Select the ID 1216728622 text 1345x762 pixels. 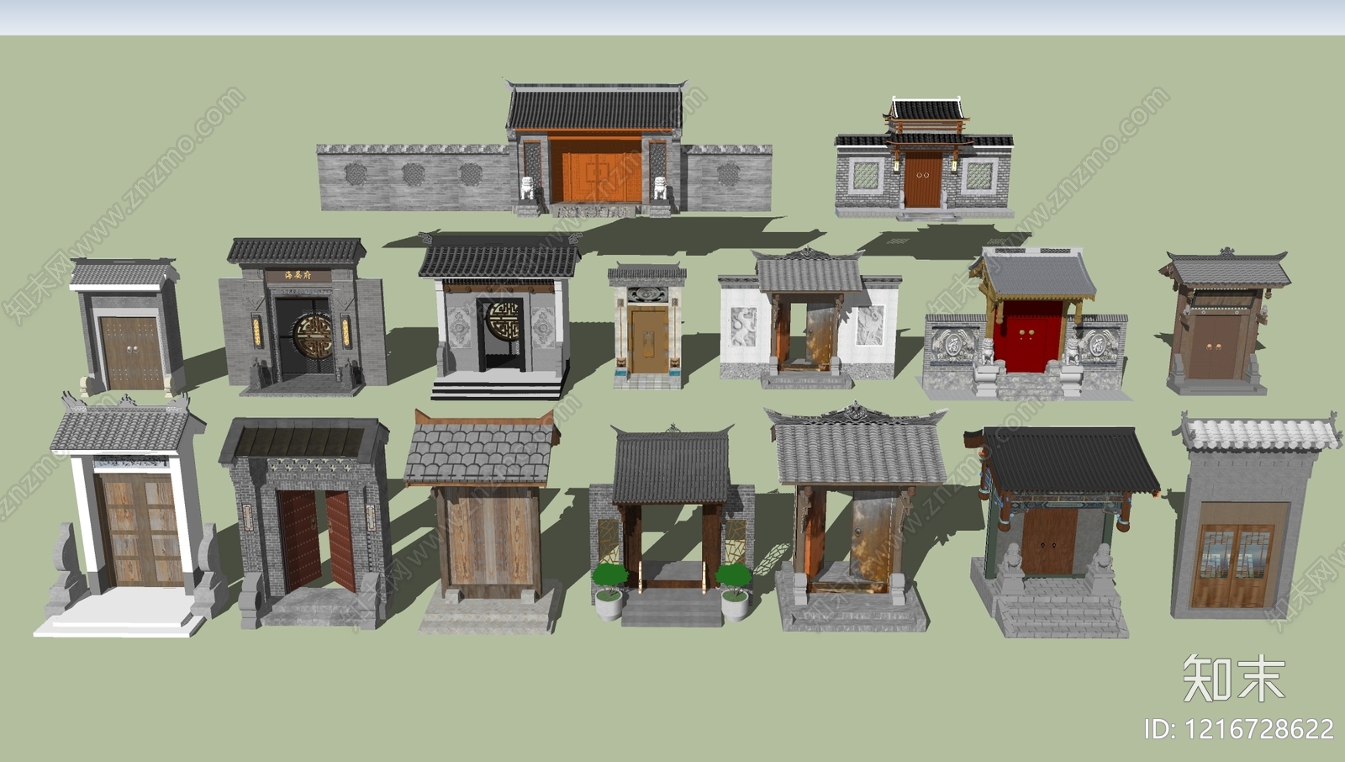[1238, 728]
